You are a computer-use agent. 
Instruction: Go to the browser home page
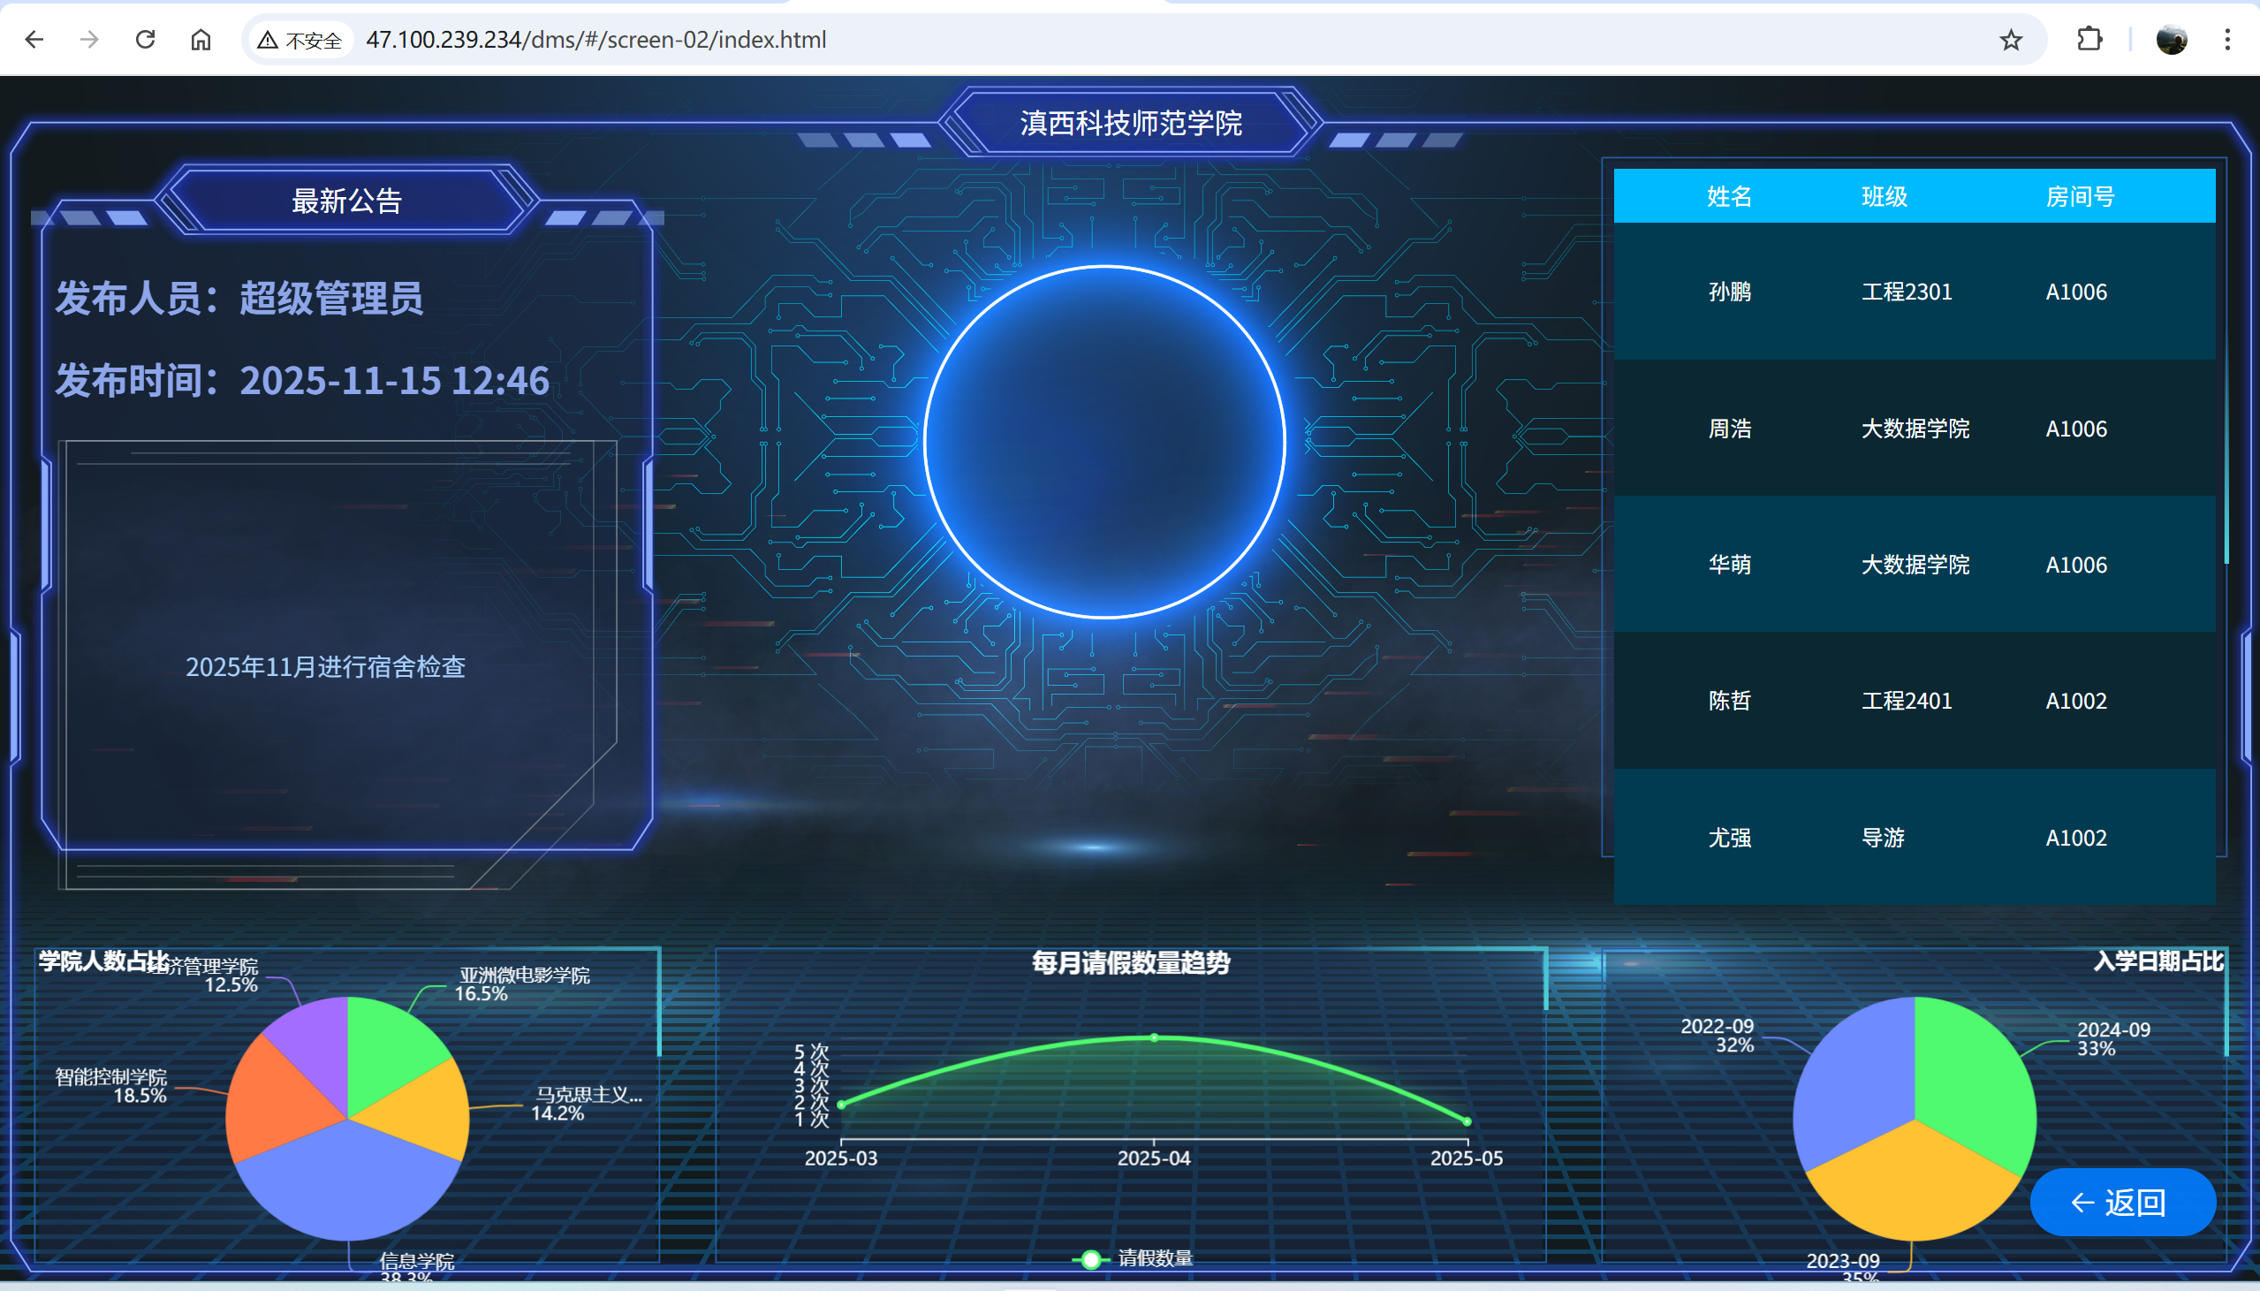(201, 40)
